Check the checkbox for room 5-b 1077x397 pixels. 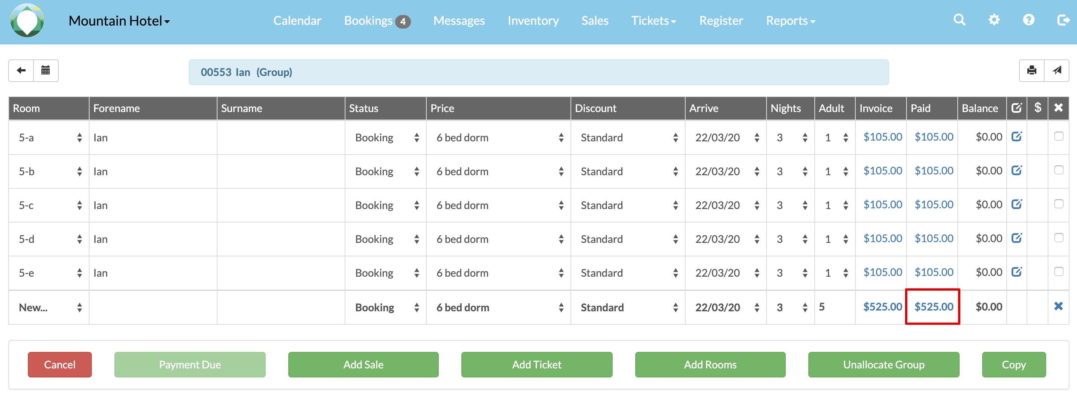pyautogui.click(x=1058, y=171)
